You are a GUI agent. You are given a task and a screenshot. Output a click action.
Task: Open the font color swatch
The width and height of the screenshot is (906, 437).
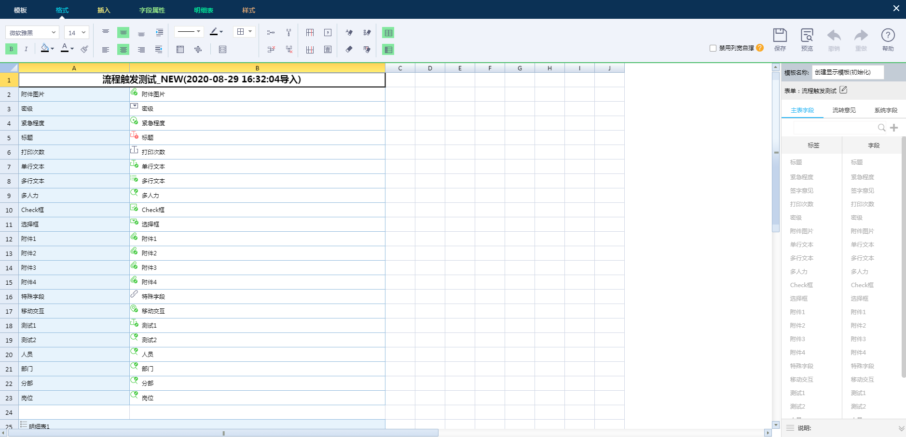coord(65,49)
